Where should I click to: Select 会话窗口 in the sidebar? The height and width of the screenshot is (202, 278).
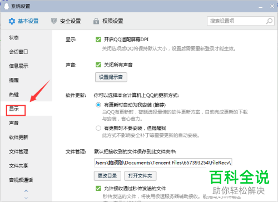(x=18, y=52)
